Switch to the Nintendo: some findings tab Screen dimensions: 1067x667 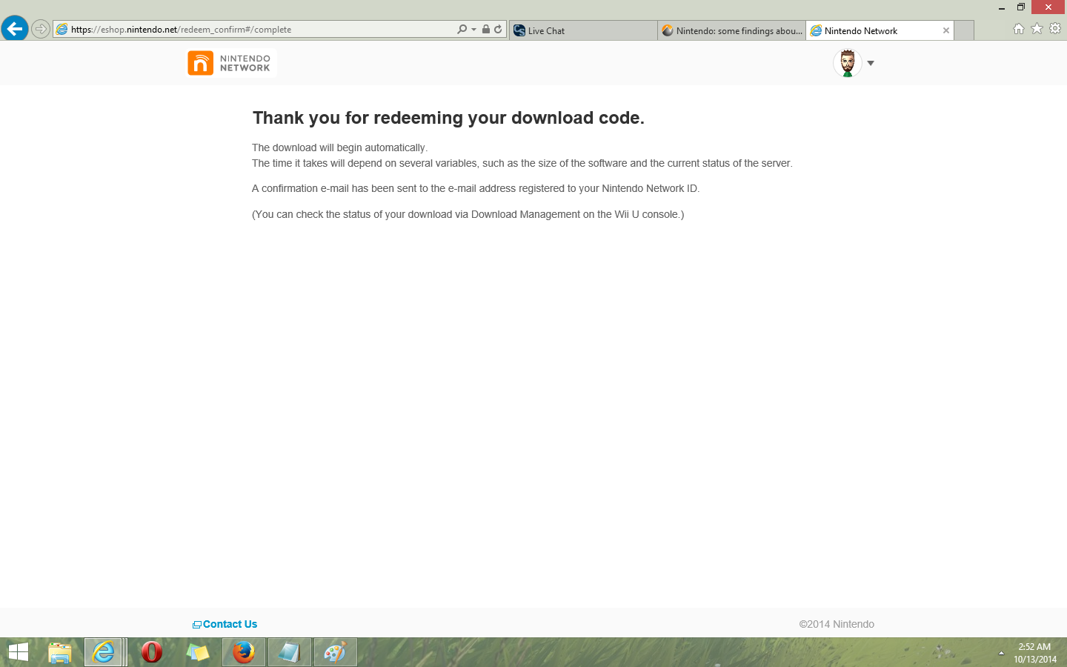pos(731,31)
